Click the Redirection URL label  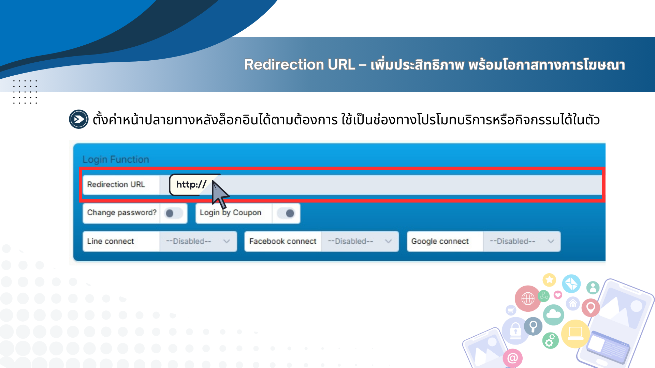[x=116, y=185]
